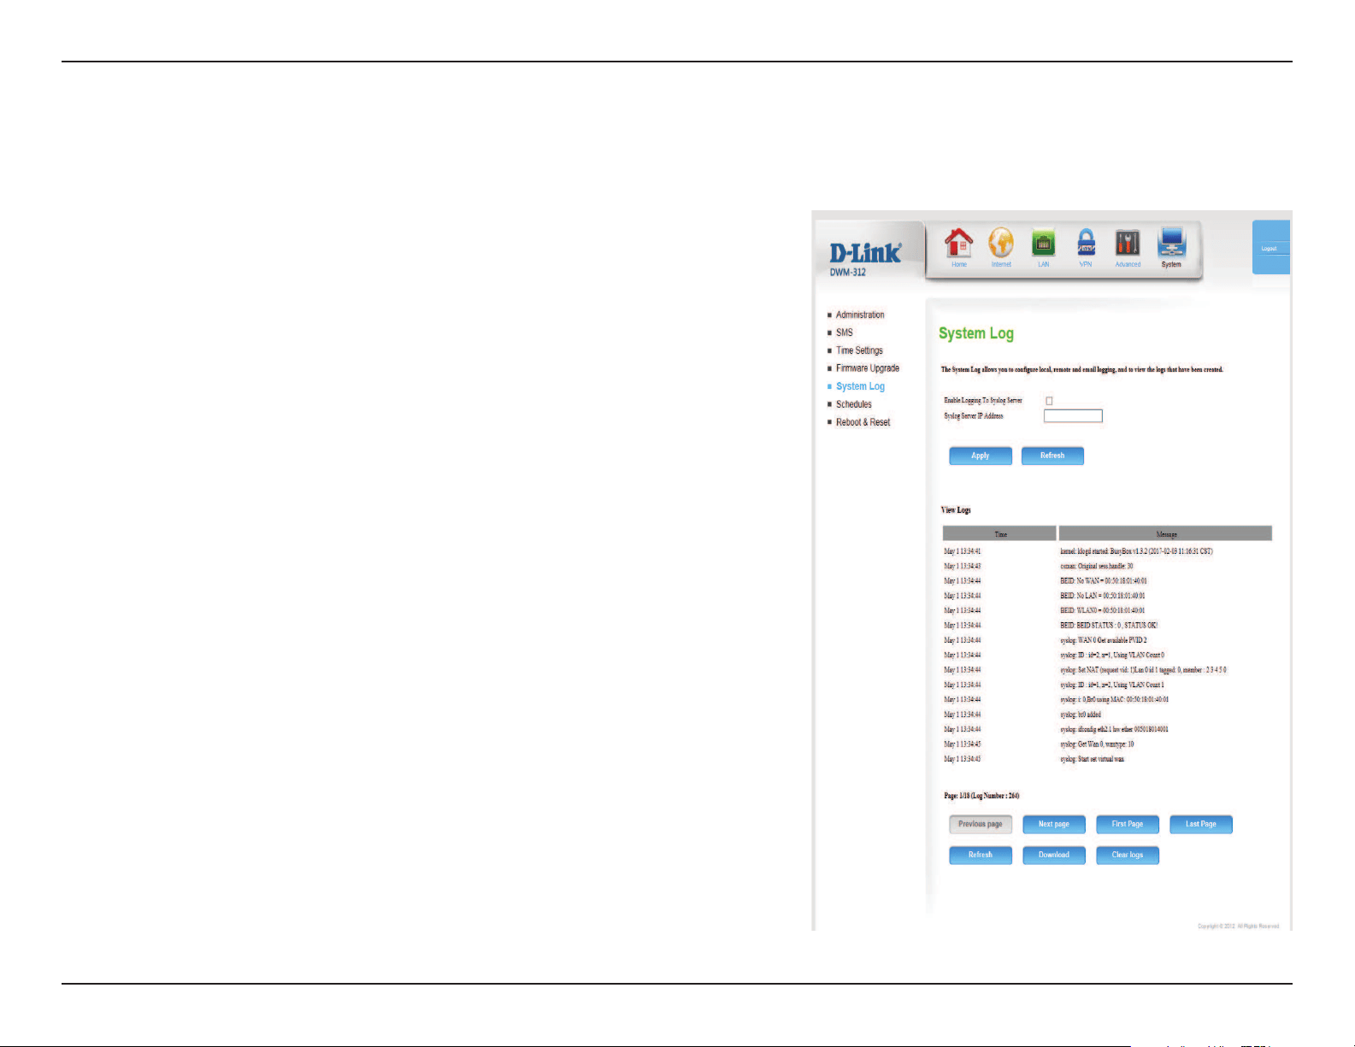This screenshot has height=1047, width=1355.
Task: Select log entry 'Using VLAN Count 1'
Action: [1112, 685]
